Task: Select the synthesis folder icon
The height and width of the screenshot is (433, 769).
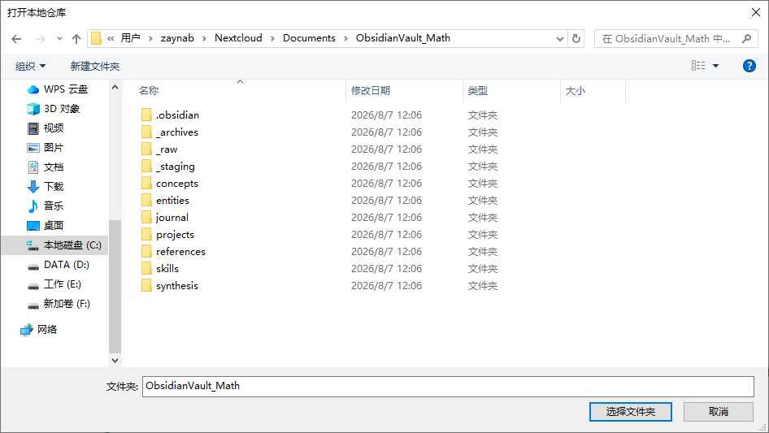Action: click(x=146, y=285)
